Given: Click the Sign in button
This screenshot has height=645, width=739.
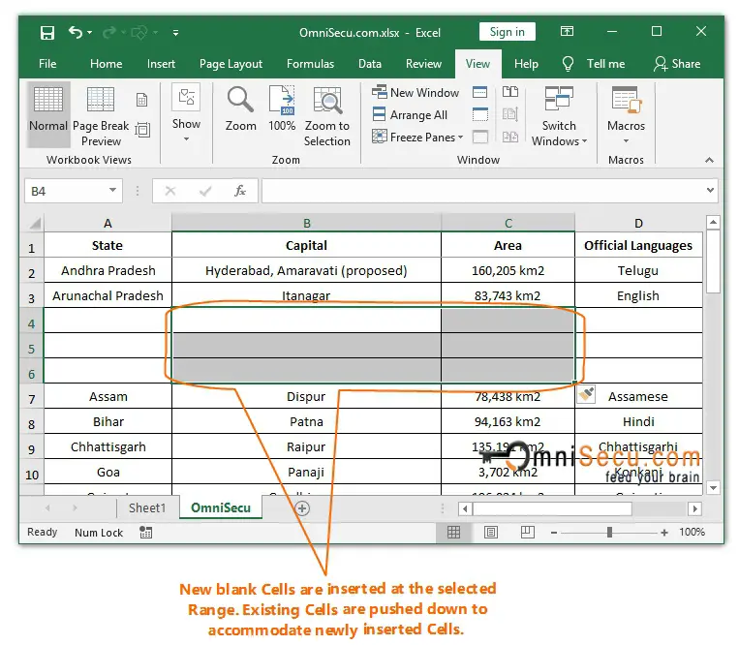Looking at the screenshot, I should click(x=508, y=32).
